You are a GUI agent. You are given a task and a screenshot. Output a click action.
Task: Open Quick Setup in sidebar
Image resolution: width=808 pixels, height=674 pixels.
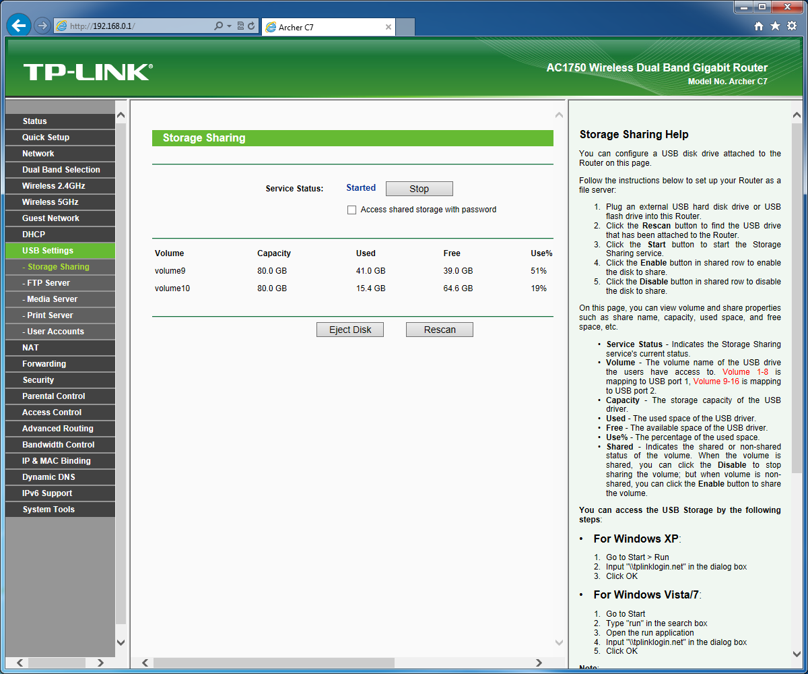(60, 137)
